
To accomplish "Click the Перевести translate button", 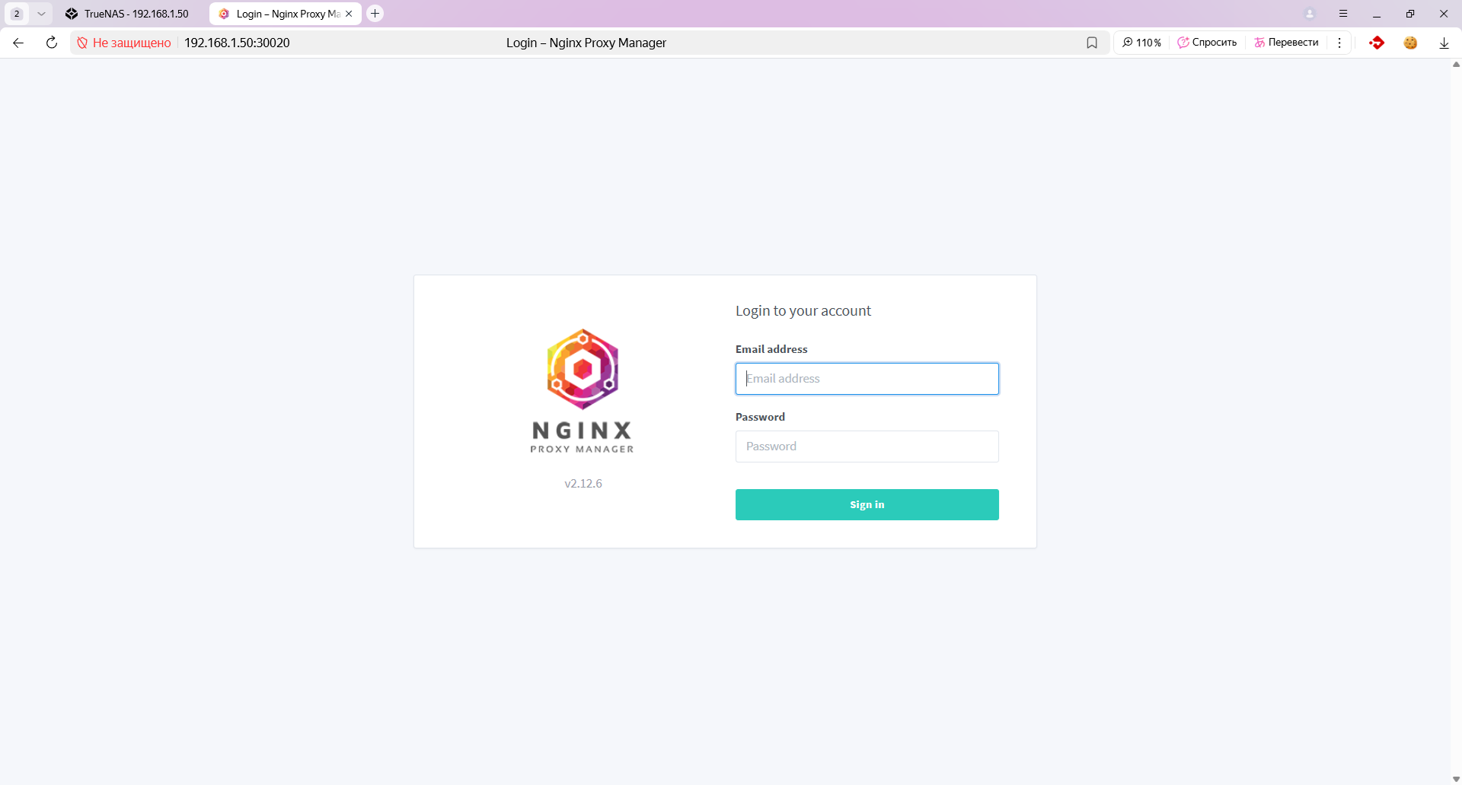I will 1286,43.
